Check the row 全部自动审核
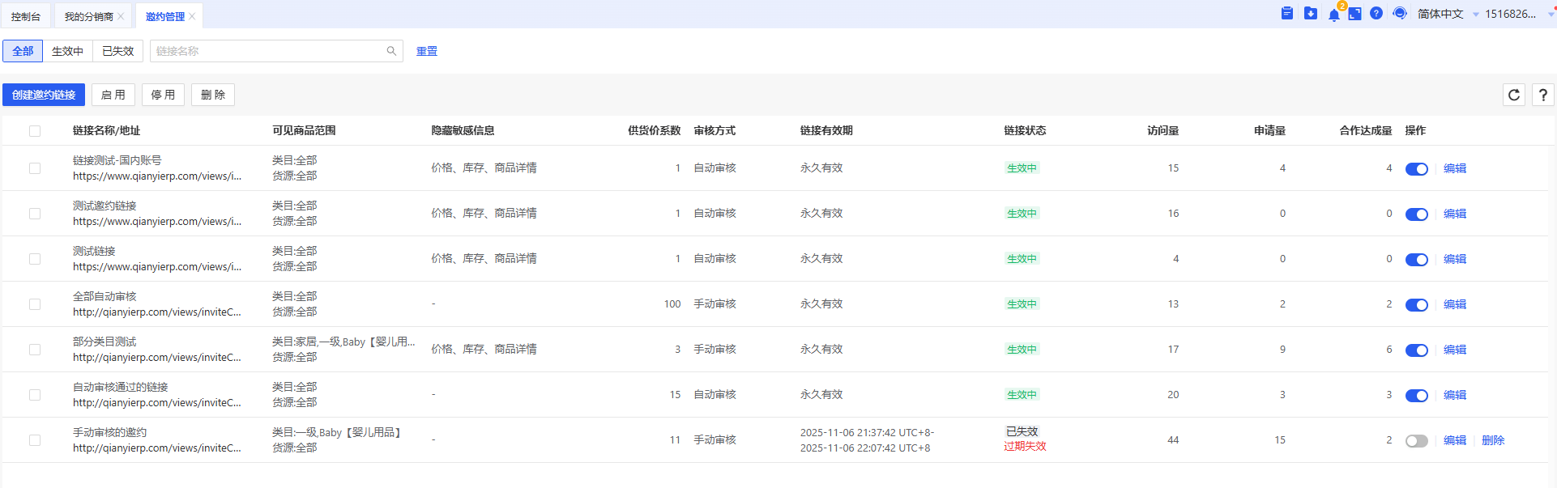This screenshot has width=1557, height=488. click(35, 304)
